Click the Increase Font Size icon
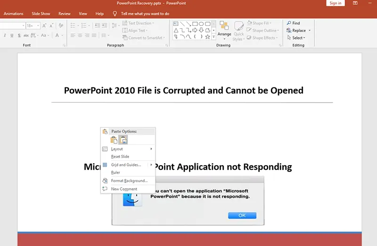 point(44,26)
